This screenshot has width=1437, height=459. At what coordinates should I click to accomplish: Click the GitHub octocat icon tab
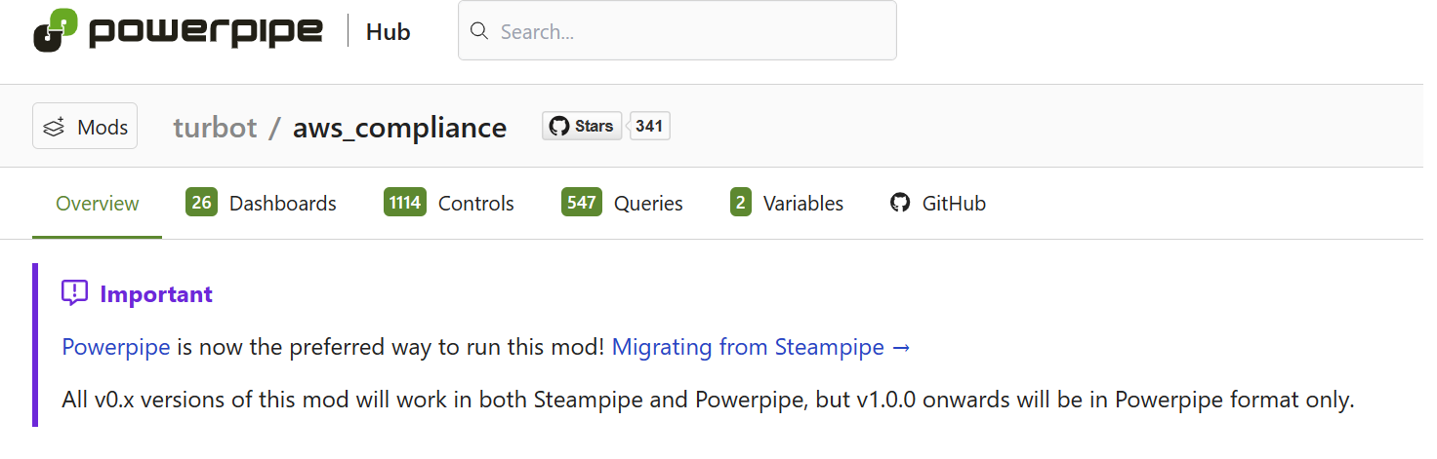coord(900,203)
